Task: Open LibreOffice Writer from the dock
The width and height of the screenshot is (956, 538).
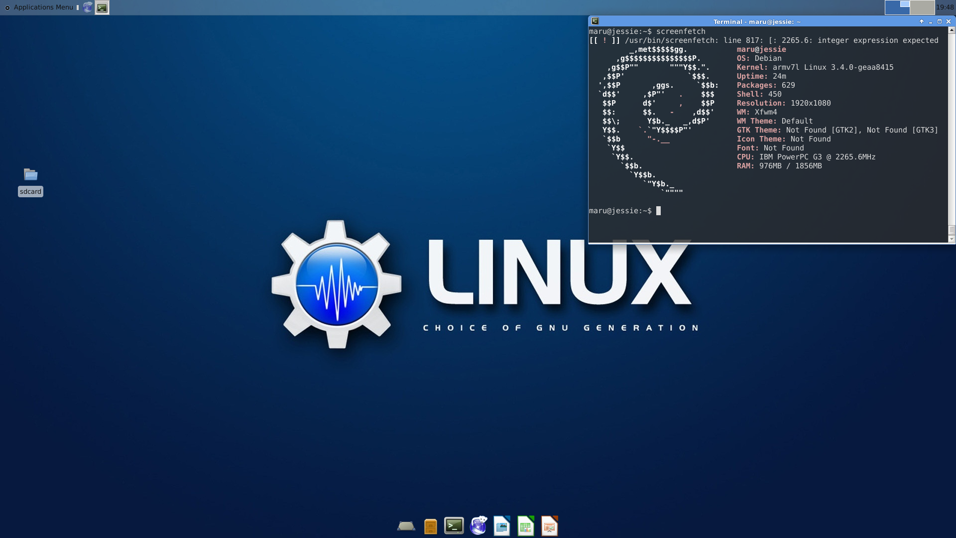Action: coord(502,526)
